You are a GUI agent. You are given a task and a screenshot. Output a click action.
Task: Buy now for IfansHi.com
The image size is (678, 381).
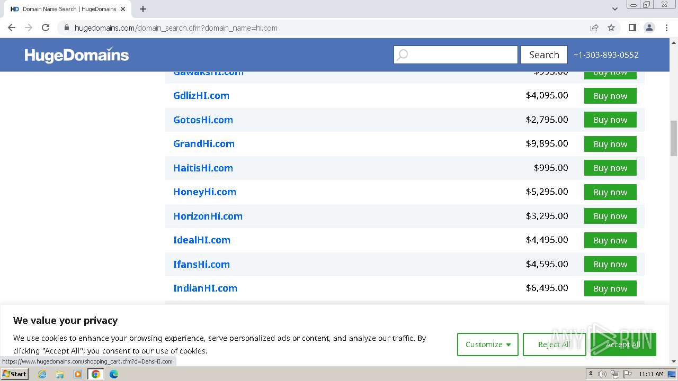pyautogui.click(x=610, y=264)
